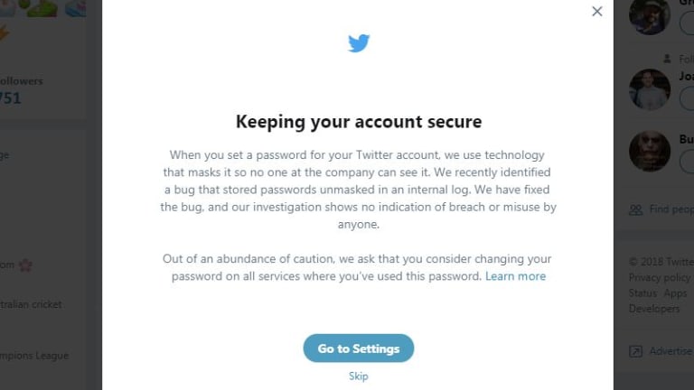This screenshot has width=694, height=390.
Task: Open the Learn more link
Action: click(516, 276)
